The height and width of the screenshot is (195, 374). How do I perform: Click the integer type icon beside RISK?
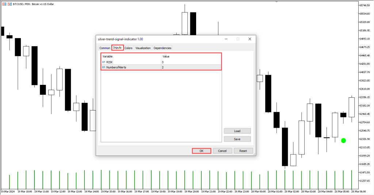(x=103, y=62)
